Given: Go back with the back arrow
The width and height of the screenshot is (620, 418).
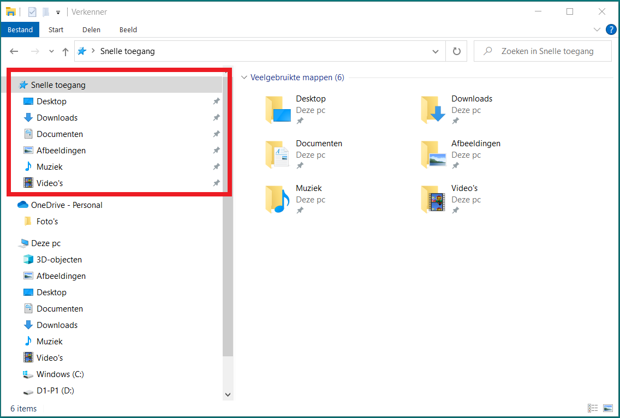Looking at the screenshot, I should click(x=14, y=51).
